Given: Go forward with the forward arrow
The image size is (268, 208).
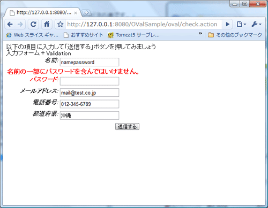Looking at the screenshot, I should coord(20,24).
